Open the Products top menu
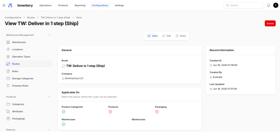The width and height of the screenshot is (280, 132). tap(63, 5)
